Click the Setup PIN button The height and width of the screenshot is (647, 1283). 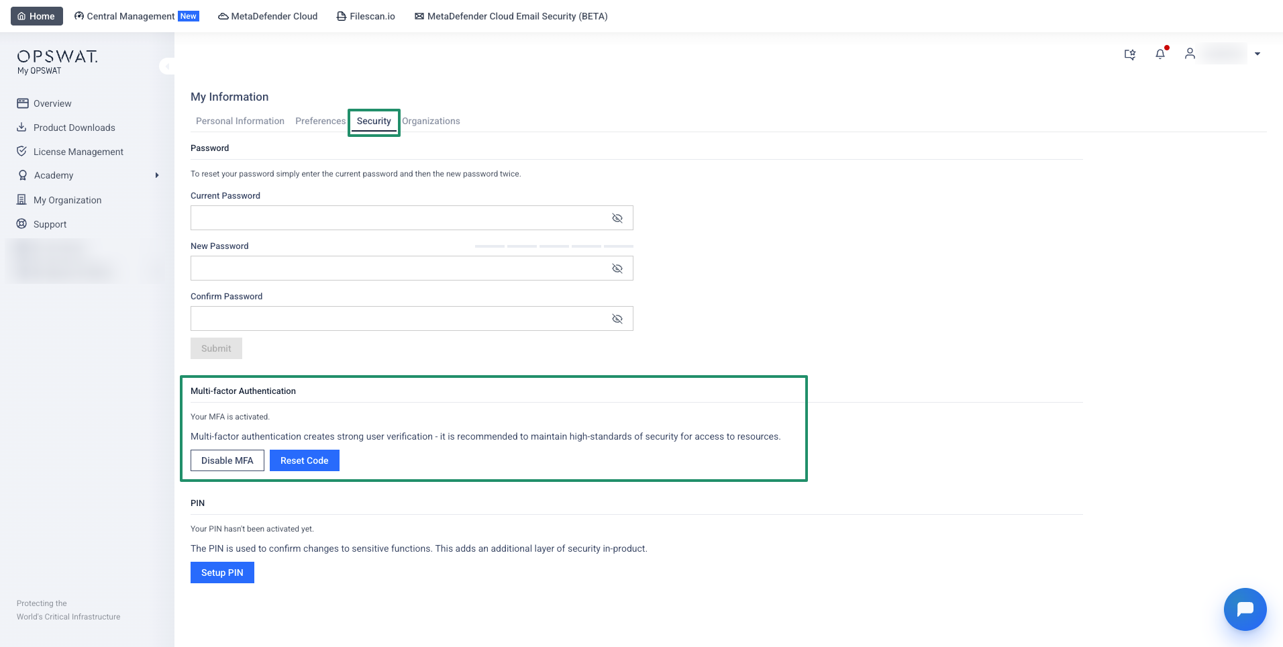click(x=222, y=573)
